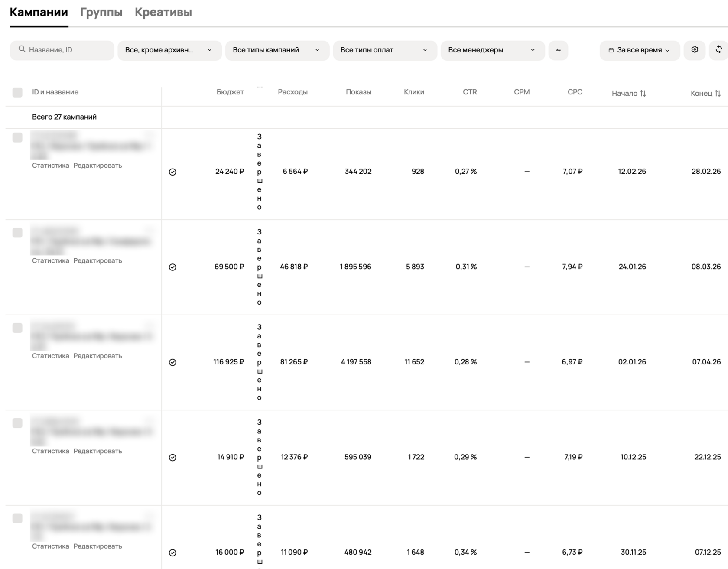
Task: Click the Расходы column header
Action: point(293,92)
